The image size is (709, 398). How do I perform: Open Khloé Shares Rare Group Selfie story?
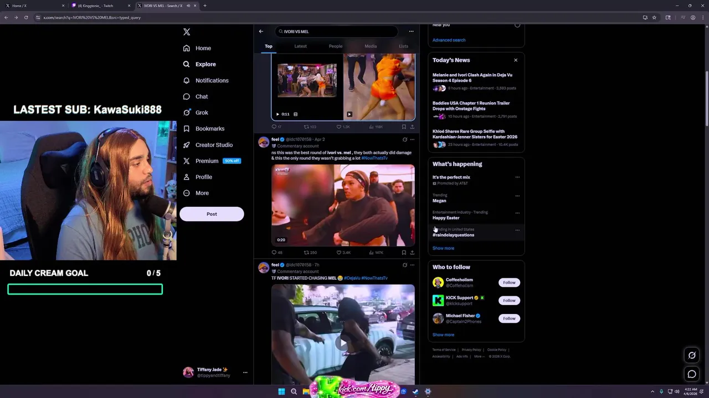click(x=476, y=138)
